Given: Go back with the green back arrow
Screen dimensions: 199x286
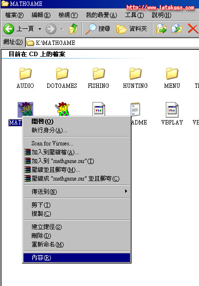Looking at the screenshot, I should (x=9, y=29).
